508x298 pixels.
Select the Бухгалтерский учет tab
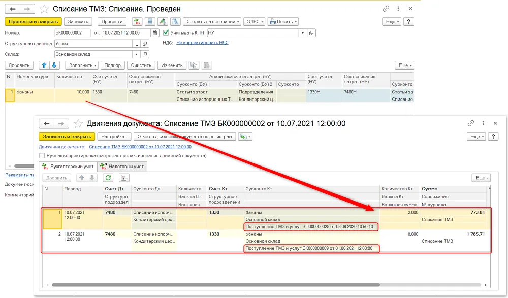pos(68,167)
